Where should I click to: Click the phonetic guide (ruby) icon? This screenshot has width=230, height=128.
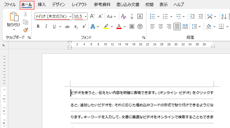click(132, 16)
